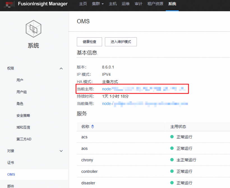Open 用户 in the sidebar

point(20,80)
